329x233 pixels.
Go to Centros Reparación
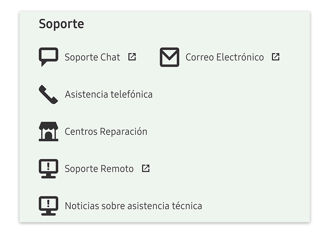(106, 132)
